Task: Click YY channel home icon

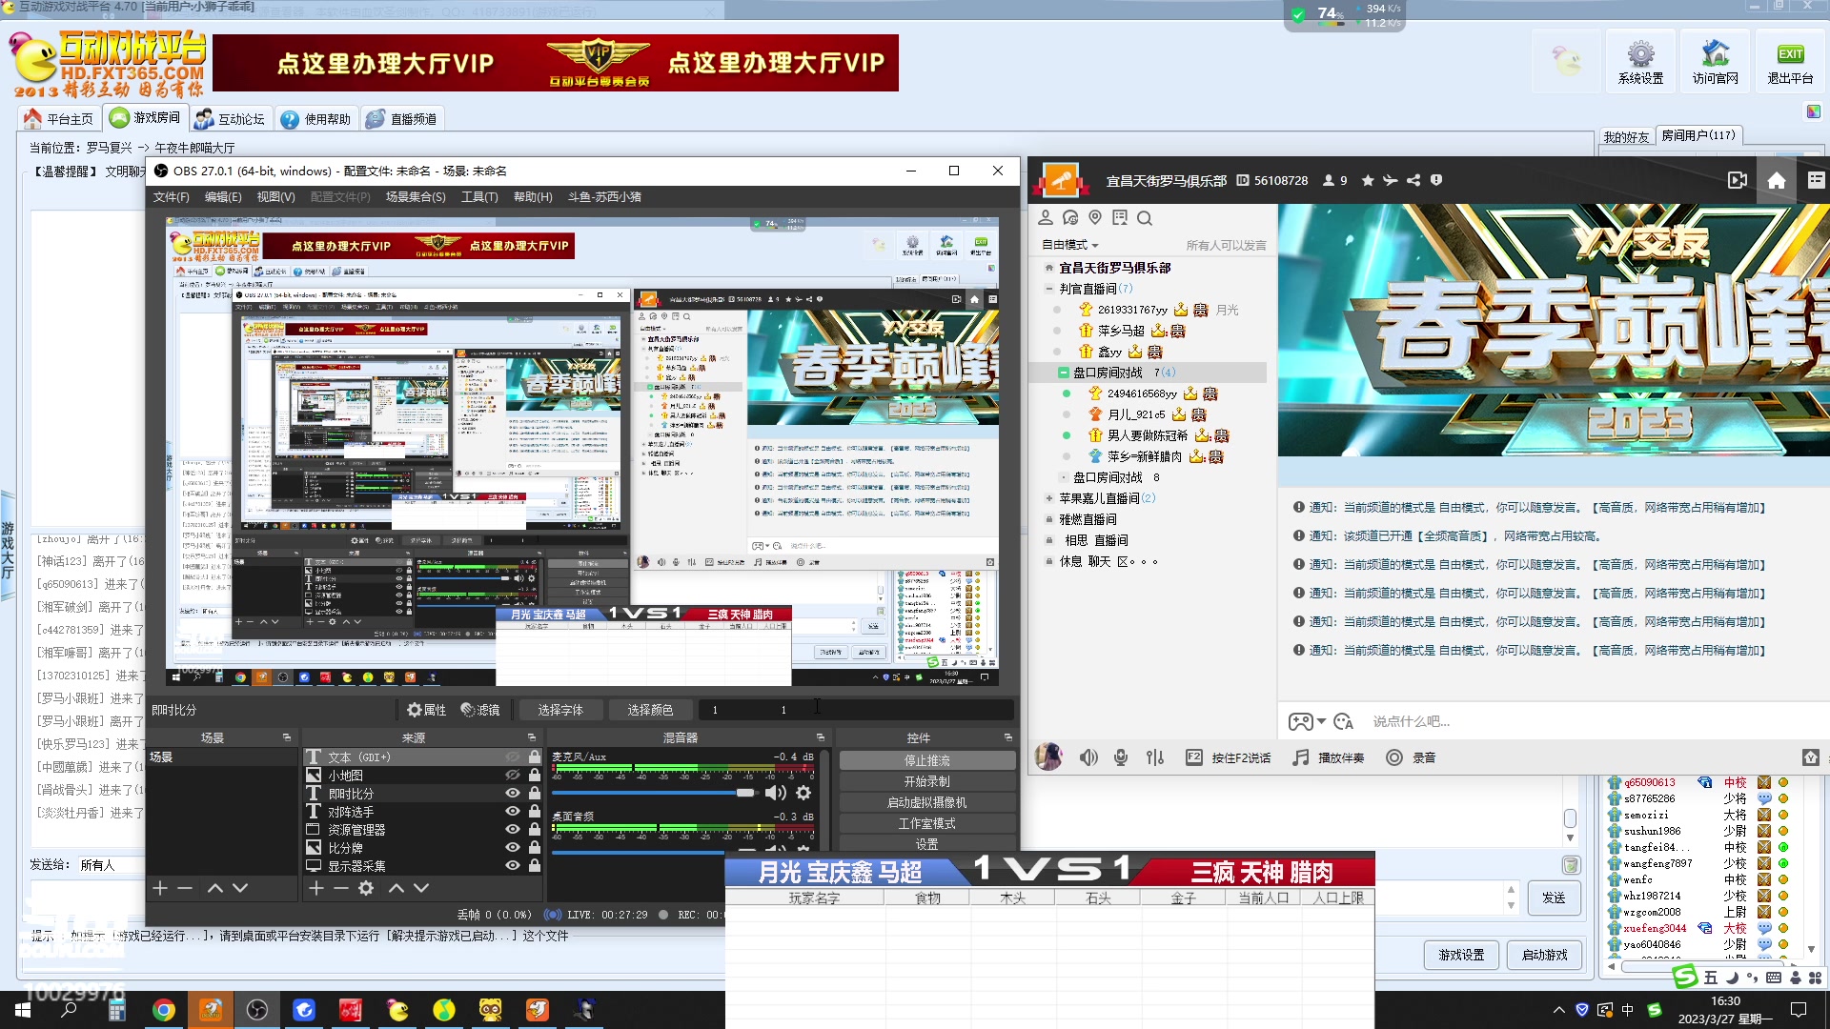Action: pyautogui.click(x=1777, y=180)
